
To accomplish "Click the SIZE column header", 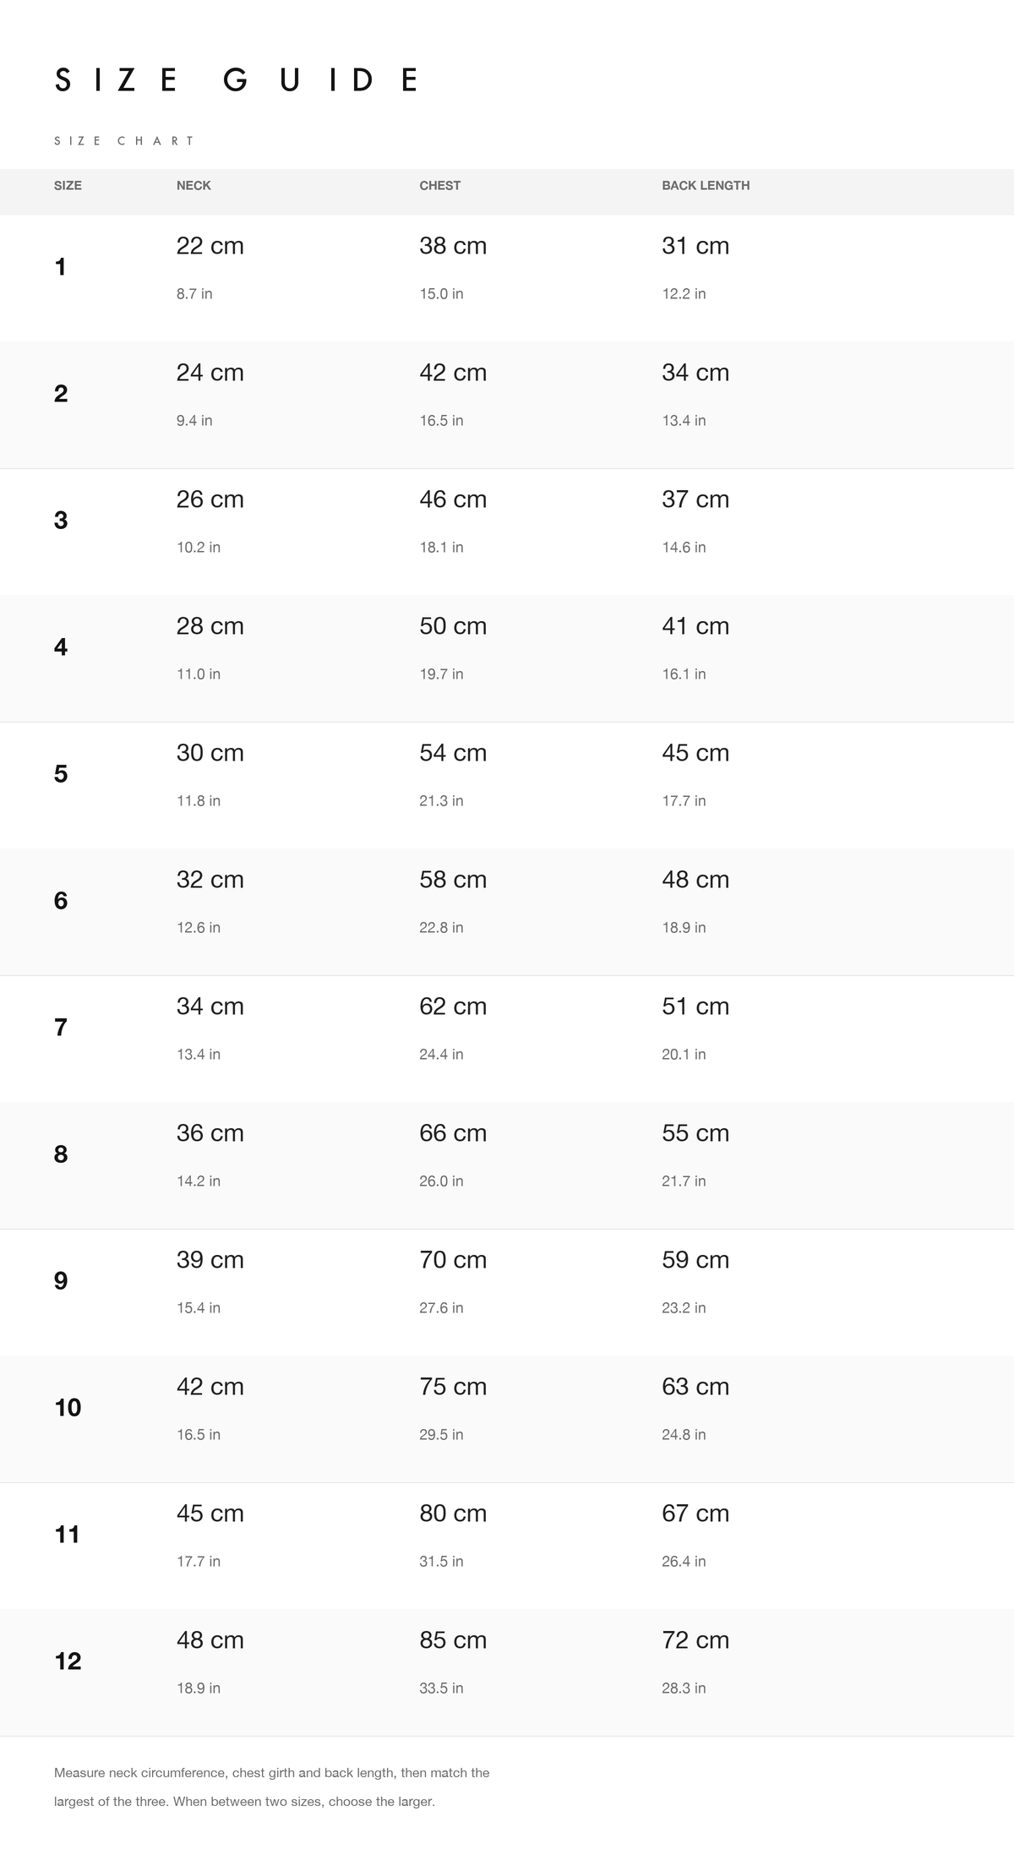I will point(68,185).
